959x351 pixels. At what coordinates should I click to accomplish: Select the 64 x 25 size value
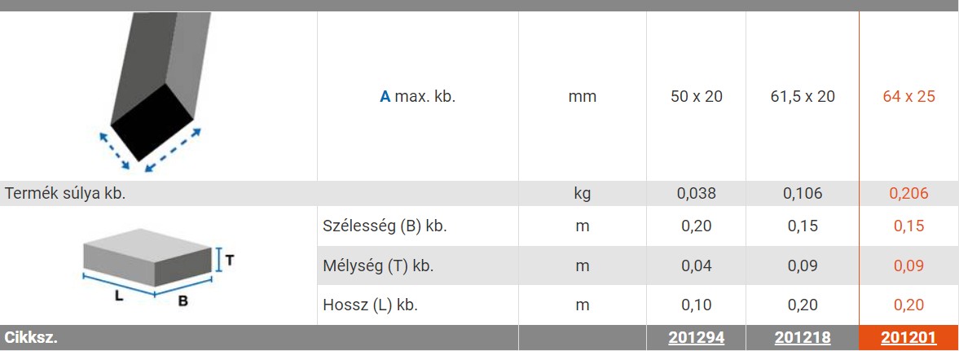point(908,97)
